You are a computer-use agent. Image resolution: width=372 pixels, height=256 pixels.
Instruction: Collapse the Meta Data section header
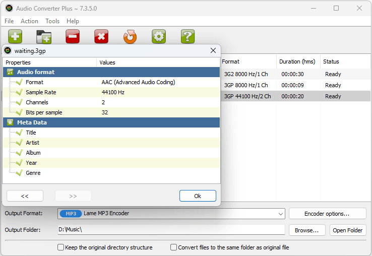click(x=111, y=122)
